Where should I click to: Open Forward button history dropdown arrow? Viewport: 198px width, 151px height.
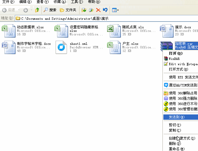(x=31, y=10)
